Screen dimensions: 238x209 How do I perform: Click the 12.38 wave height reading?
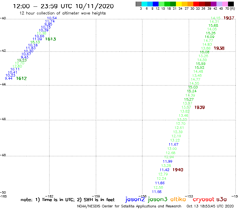pyautogui.click(x=41, y=33)
